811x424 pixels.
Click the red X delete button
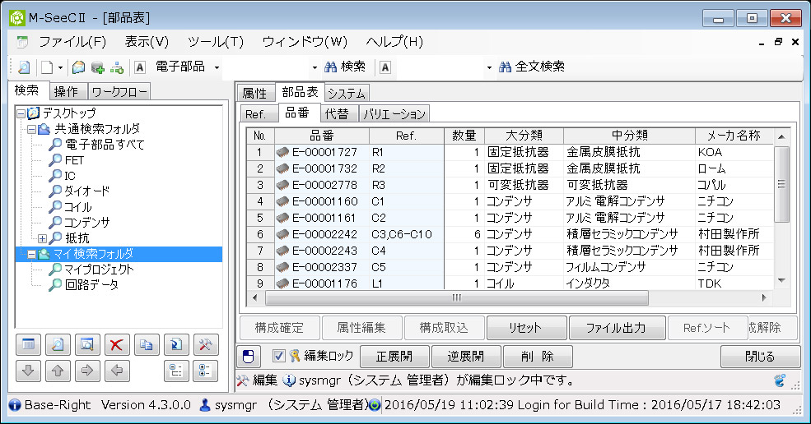117,344
